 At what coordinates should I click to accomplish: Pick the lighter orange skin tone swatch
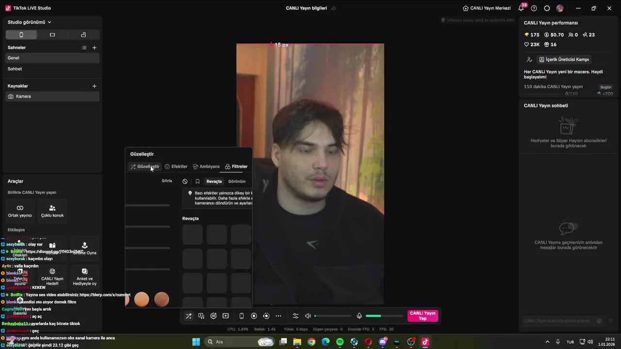[x=142, y=300]
